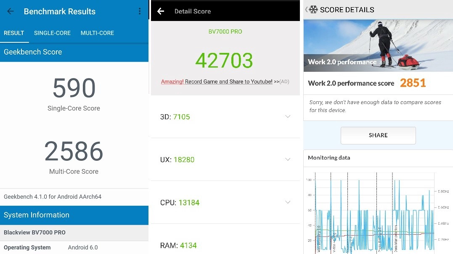Tap the Benchmark Results title
Screen dimensions: 453x254
click(59, 11)
